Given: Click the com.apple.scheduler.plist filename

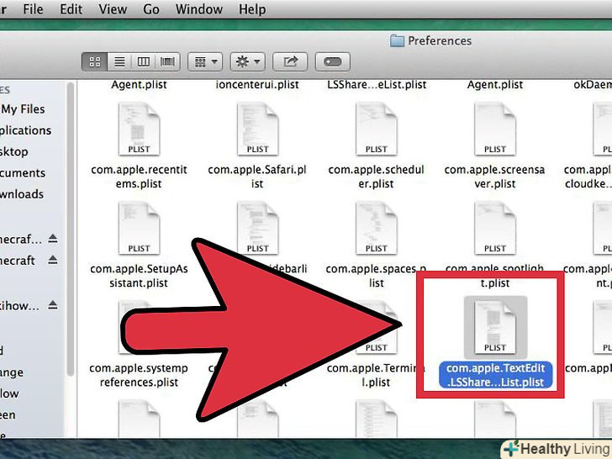Looking at the screenshot, I should pyautogui.click(x=377, y=177).
